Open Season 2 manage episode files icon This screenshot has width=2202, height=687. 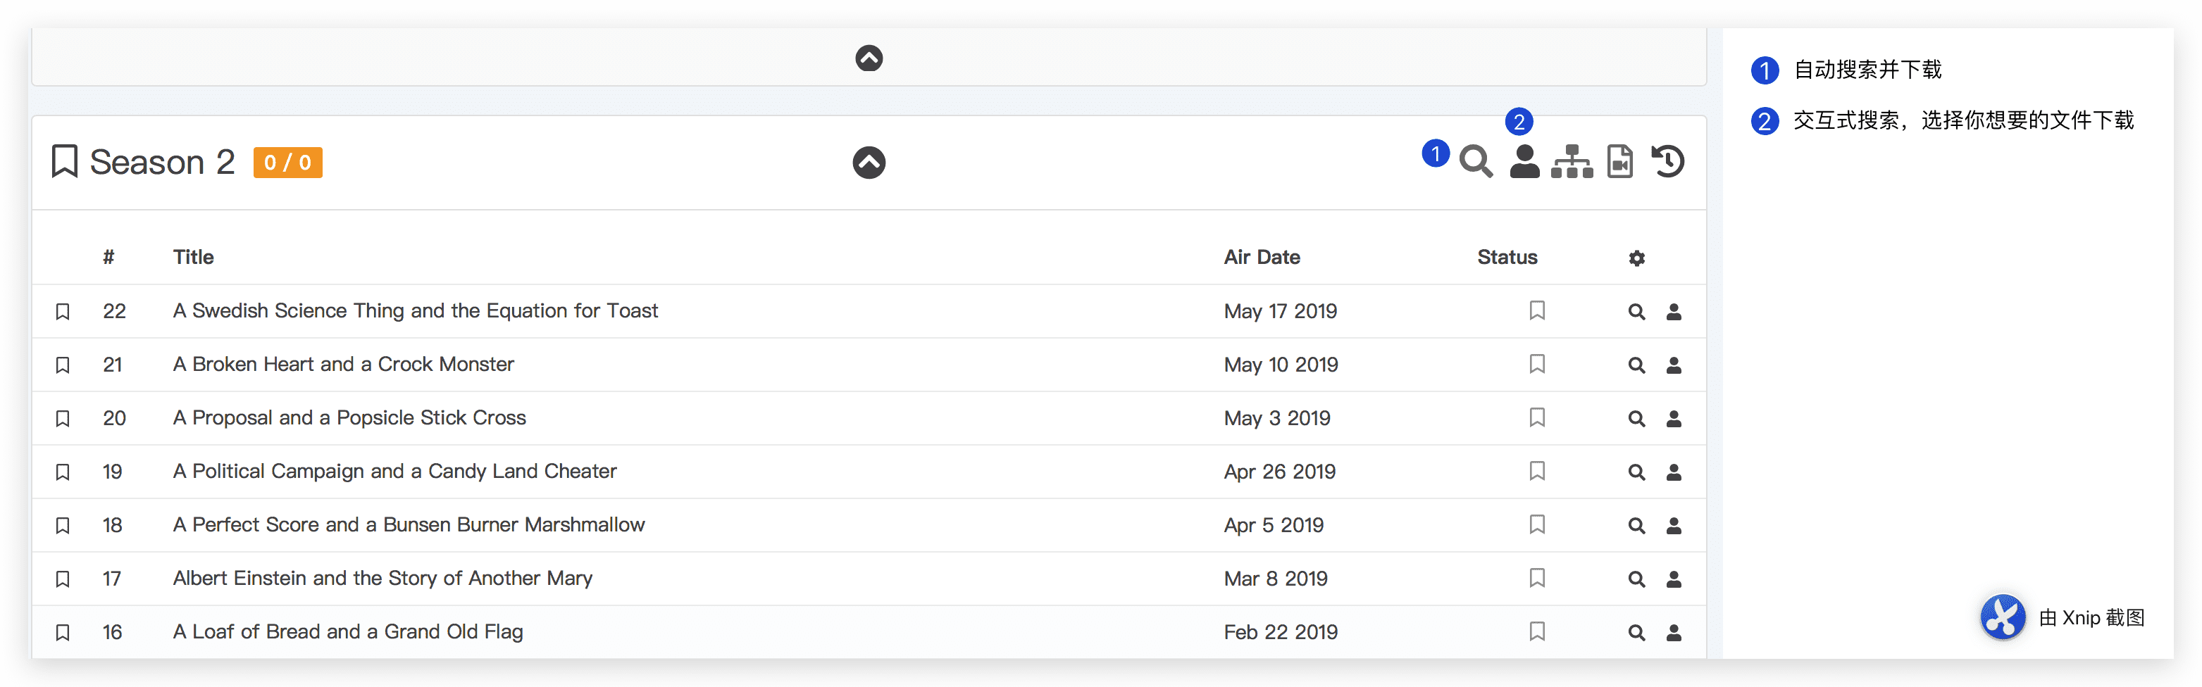[1620, 161]
